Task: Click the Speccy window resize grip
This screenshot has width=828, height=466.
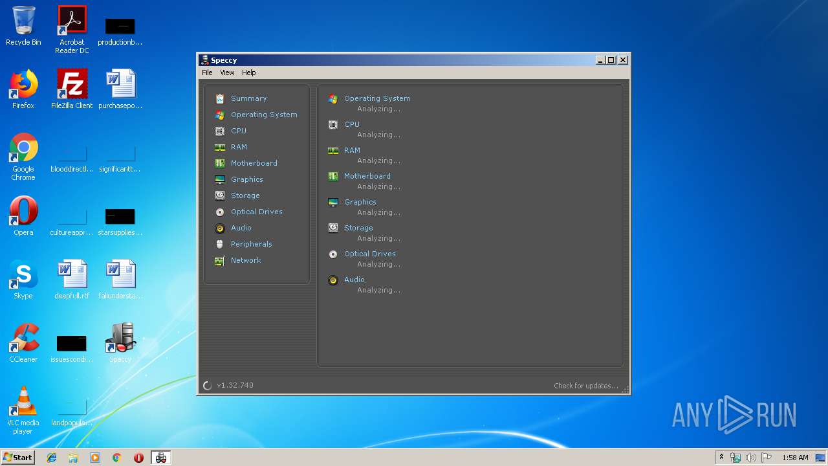Action: tap(625, 389)
